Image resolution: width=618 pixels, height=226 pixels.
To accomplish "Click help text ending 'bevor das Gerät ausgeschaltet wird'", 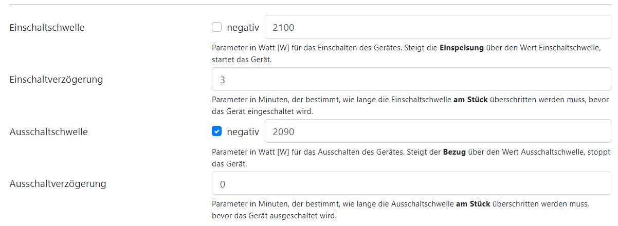I will tap(274, 215).
